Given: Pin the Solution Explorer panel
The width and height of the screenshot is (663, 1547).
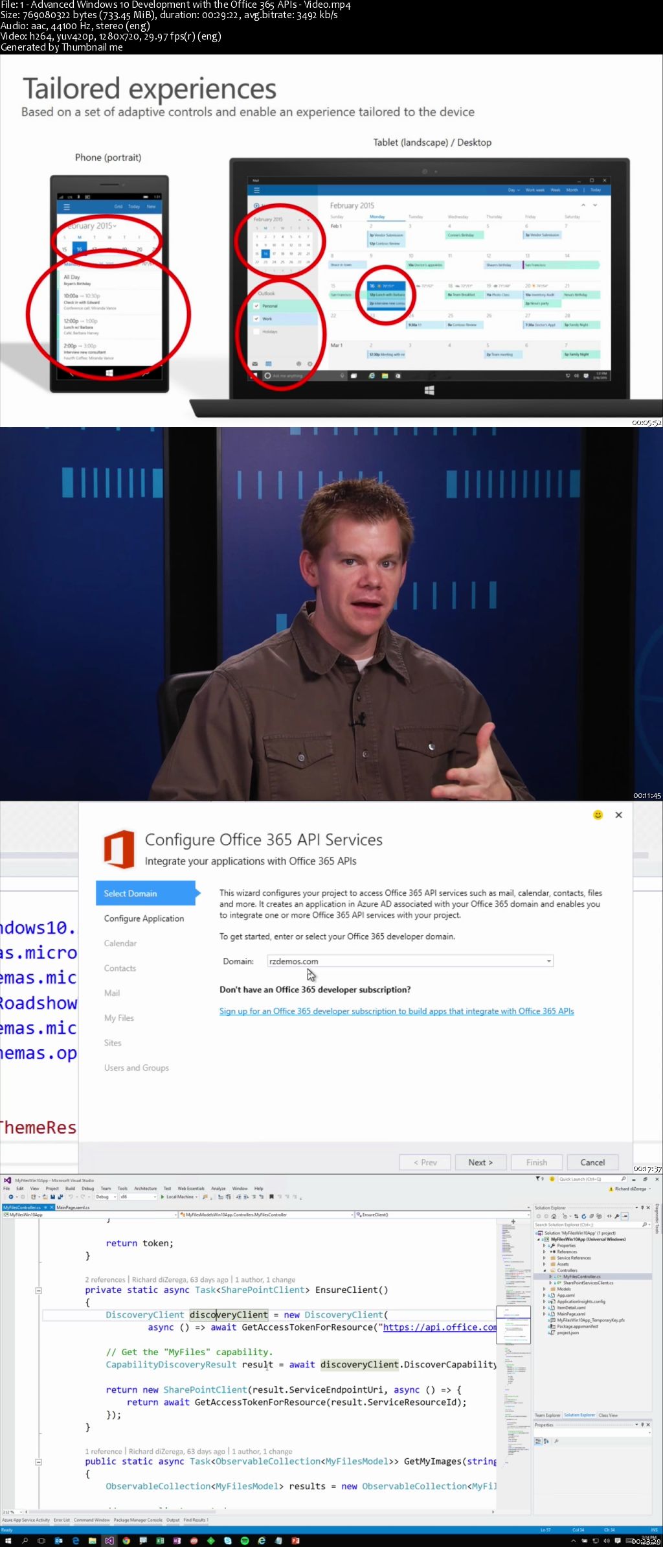Looking at the screenshot, I should (x=642, y=1207).
